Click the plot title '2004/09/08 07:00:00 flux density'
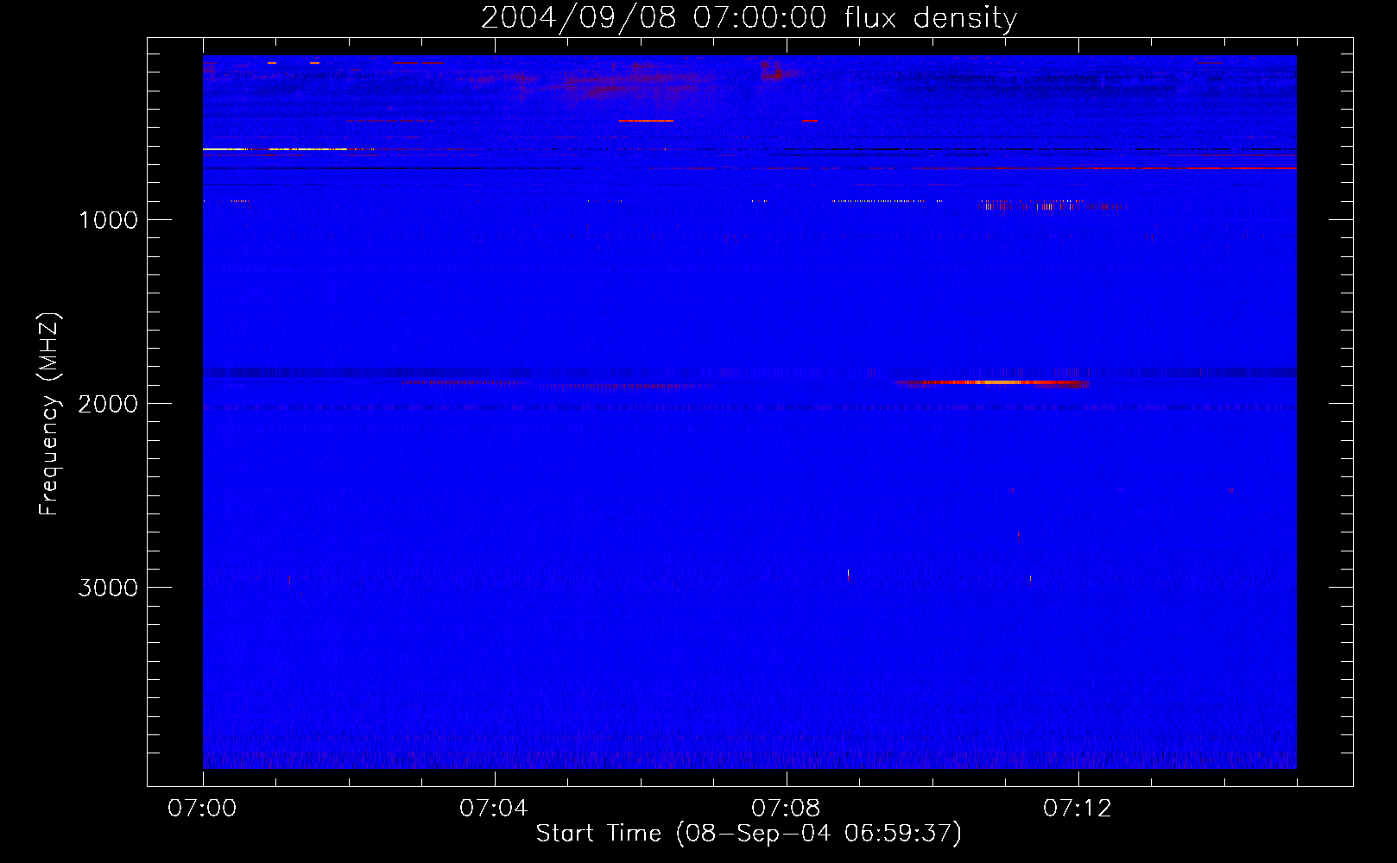 pyautogui.click(x=749, y=18)
